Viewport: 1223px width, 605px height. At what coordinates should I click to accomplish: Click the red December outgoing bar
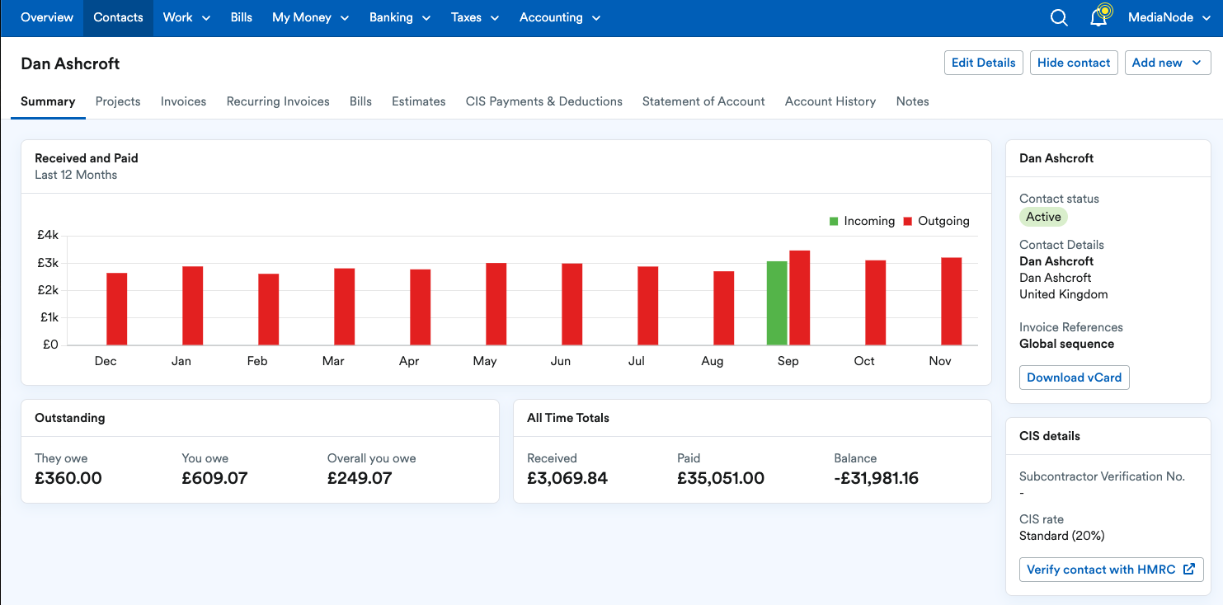point(117,309)
